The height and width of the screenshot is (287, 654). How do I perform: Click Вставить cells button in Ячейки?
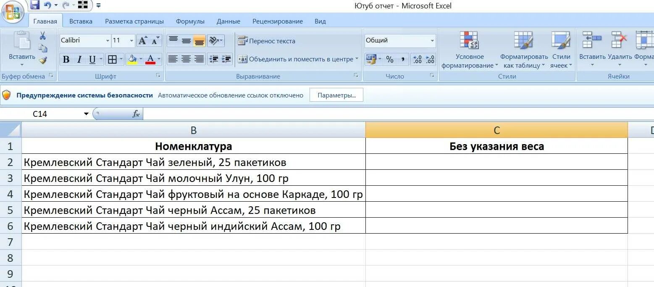pos(592,50)
